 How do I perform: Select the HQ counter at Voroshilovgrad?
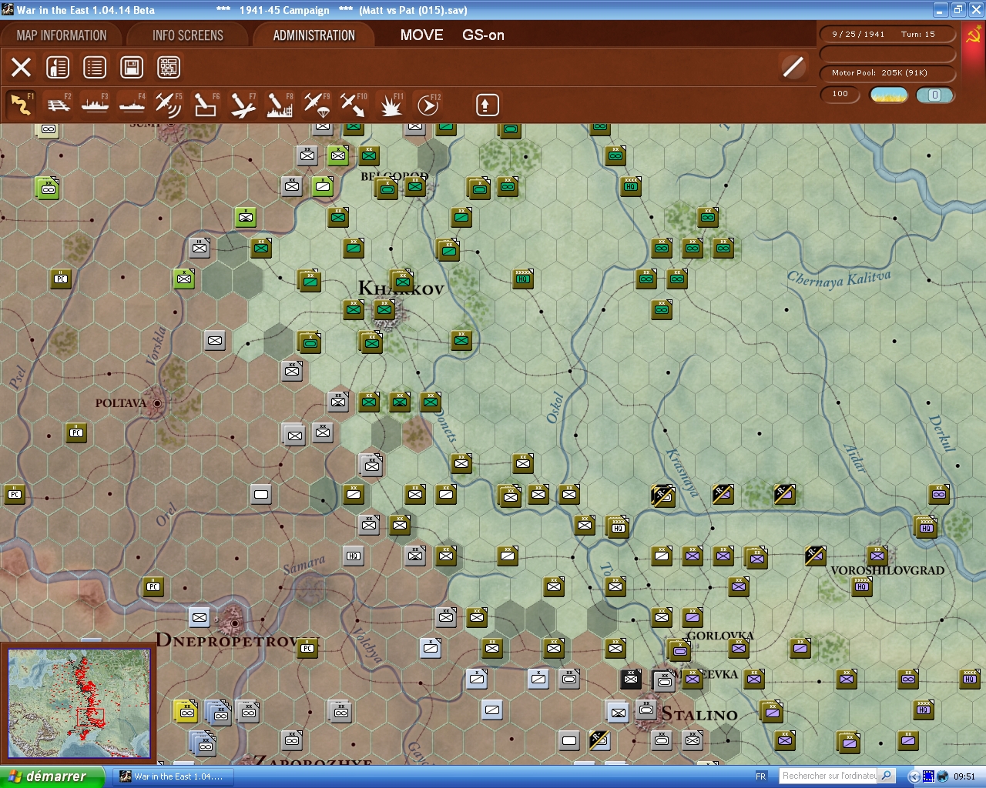pos(861,586)
